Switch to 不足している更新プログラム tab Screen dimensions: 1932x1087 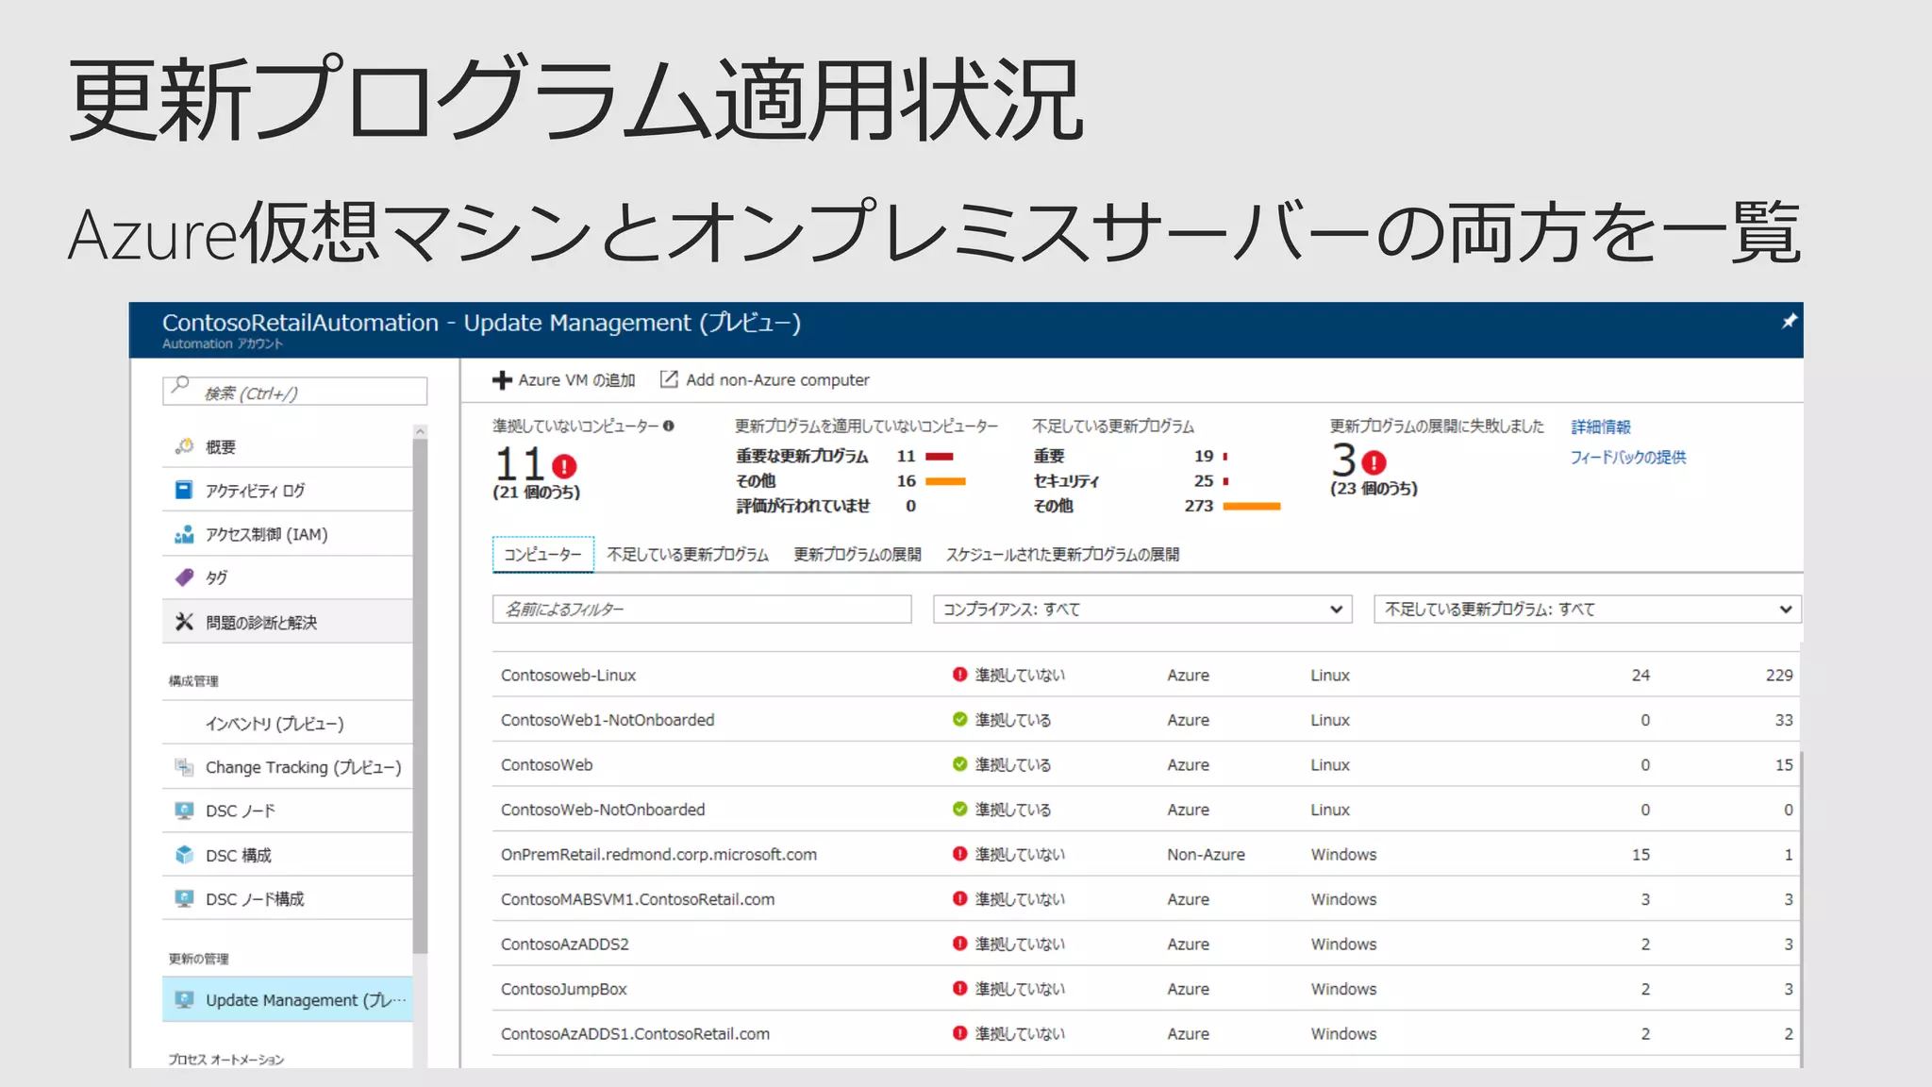point(688,555)
